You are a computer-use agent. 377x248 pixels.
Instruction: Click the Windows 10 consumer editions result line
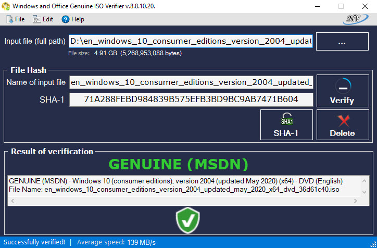coord(176,181)
